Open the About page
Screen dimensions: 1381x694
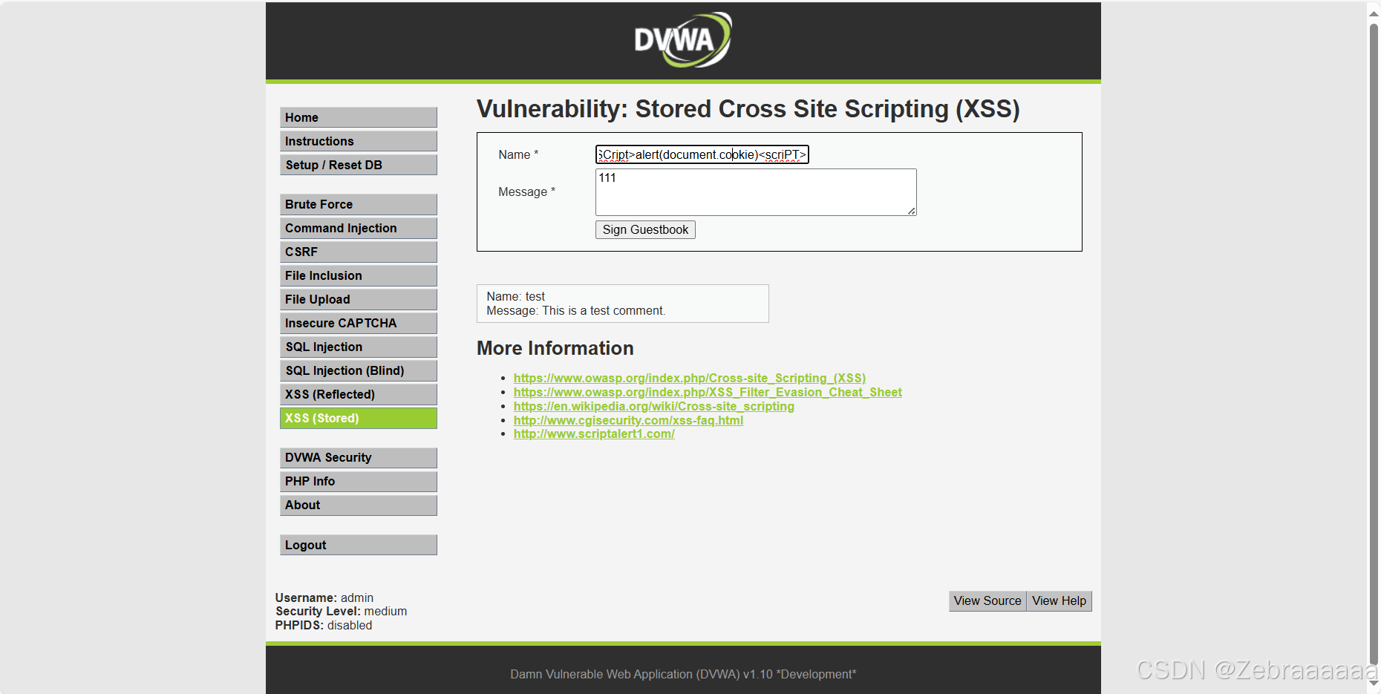pos(359,505)
